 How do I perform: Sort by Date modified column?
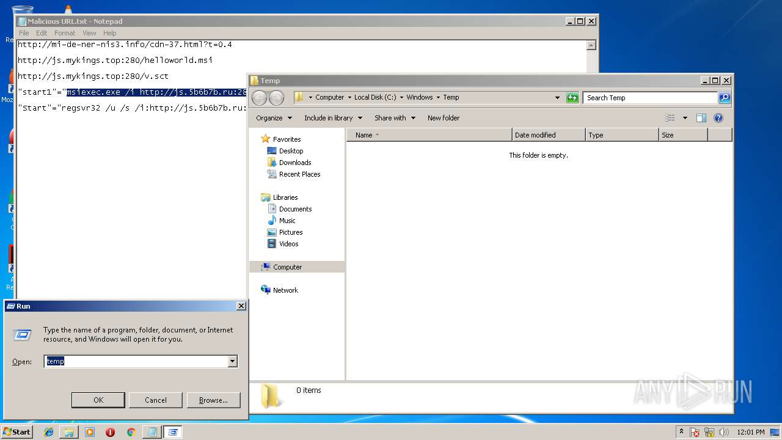pyautogui.click(x=549, y=135)
